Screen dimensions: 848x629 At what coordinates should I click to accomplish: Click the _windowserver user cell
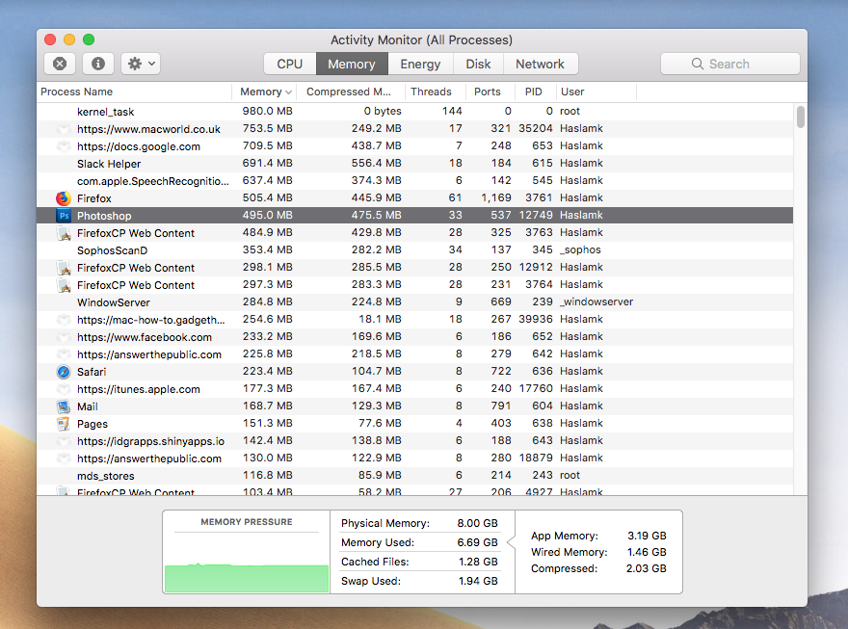click(x=596, y=301)
